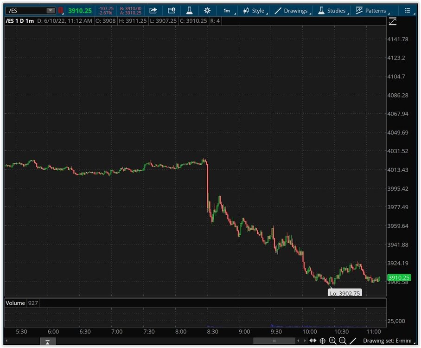Click the red clipboard icon beside symbol
The image size is (421, 348).
point(61,10)
